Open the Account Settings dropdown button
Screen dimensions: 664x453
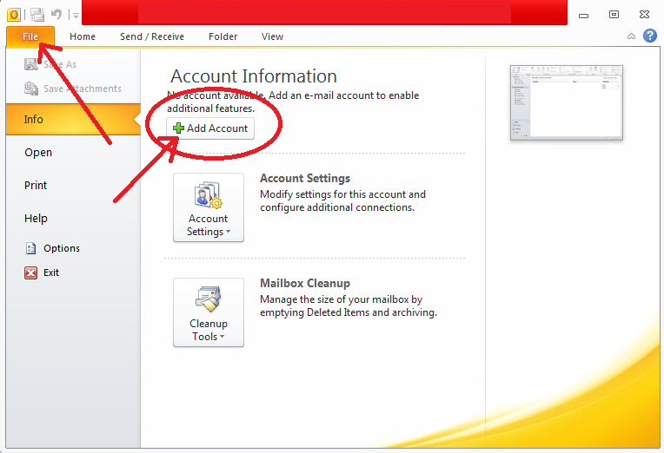(209, 207)
